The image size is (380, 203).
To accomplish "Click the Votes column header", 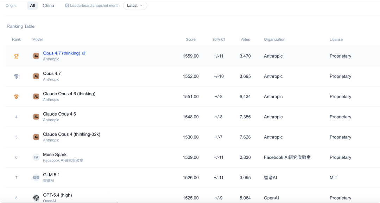I will (x=245, y=39).
